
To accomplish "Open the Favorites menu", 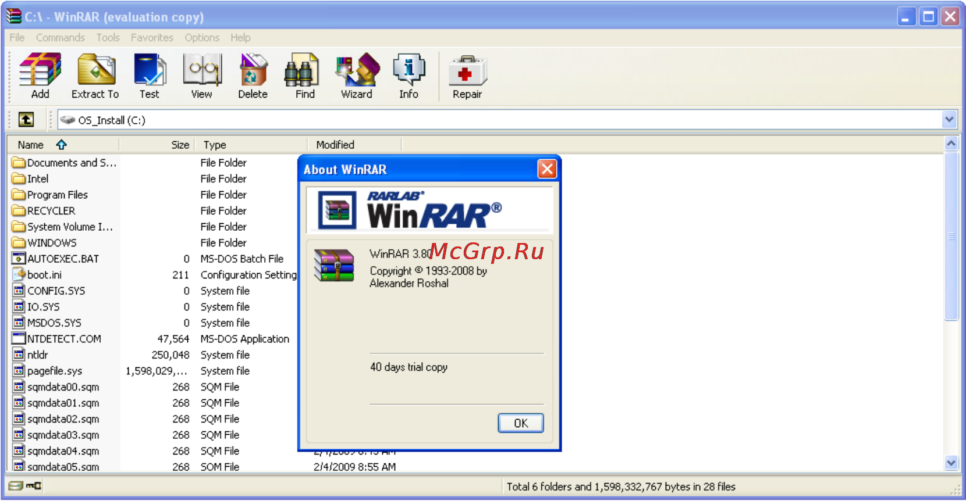I will pos(152,38).
